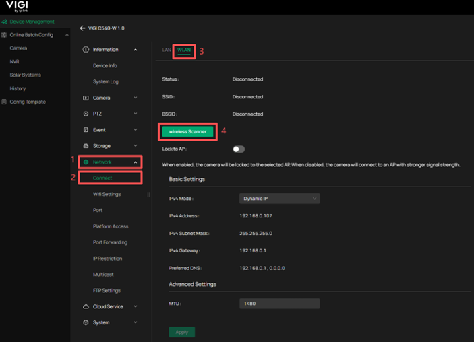
Task: Click the Storage section icon
Action: point(86,146)
